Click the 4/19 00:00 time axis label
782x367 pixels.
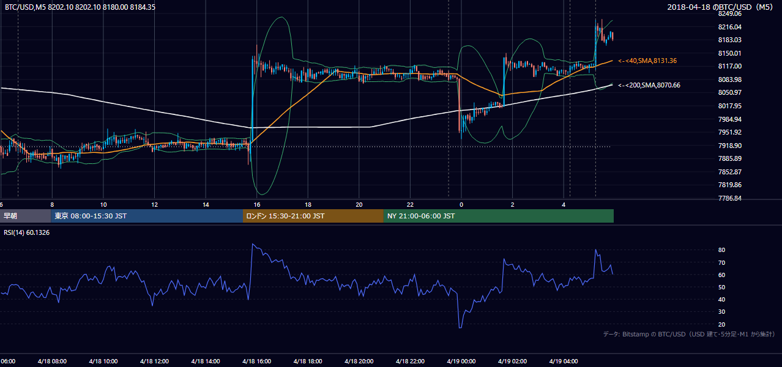[462, 361]
